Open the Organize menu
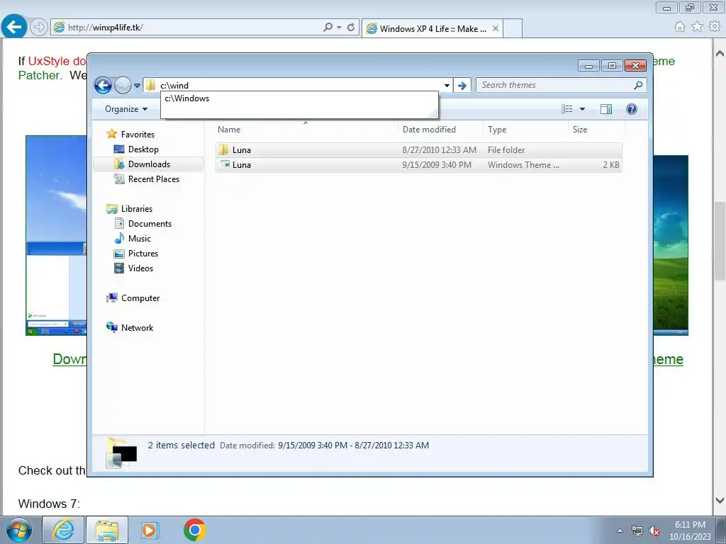The image size is (726, 544). (126, 109)
